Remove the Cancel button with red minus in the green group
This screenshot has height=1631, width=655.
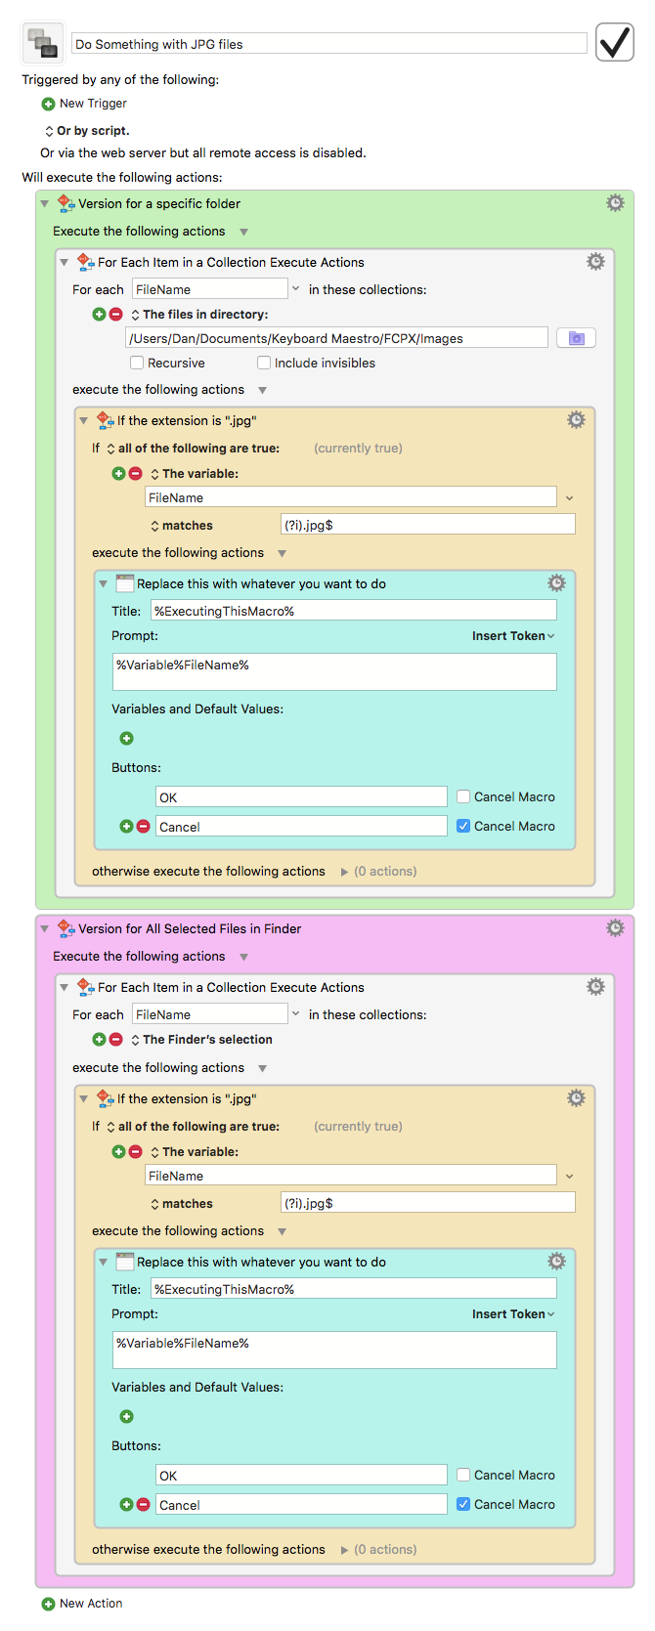pos(143,827)
